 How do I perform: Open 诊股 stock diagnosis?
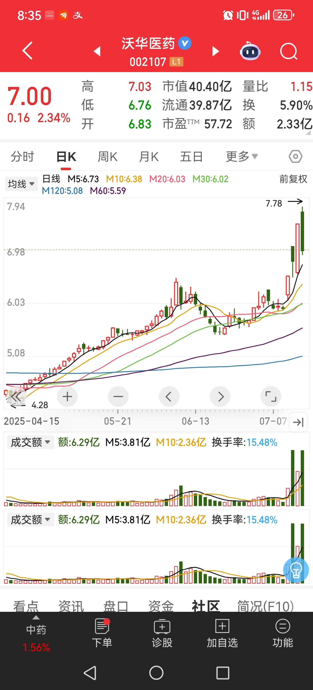click(x=162, y=633)
